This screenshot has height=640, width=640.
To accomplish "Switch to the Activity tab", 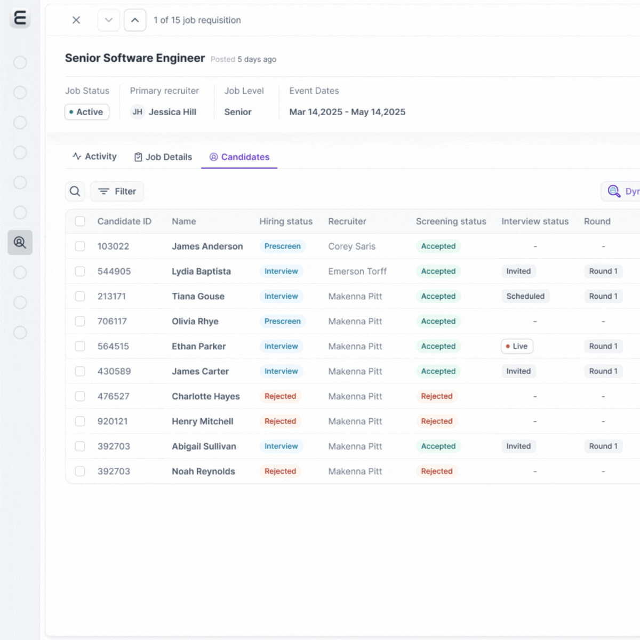I will [x=94, y=157].
